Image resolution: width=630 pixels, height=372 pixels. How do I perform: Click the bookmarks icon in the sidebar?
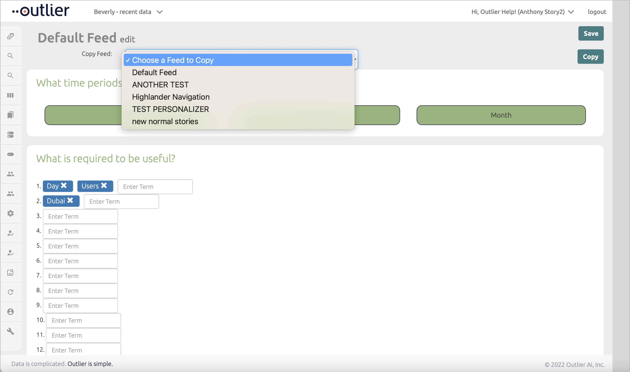[x=10, y=115]
